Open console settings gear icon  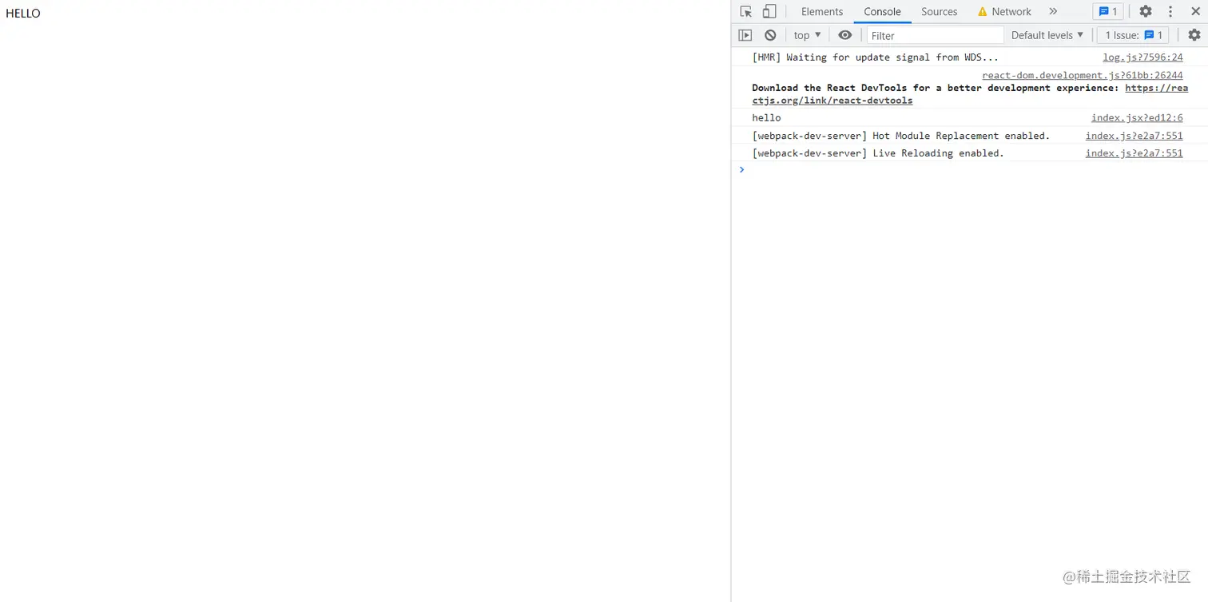(x=1194, y=35)
